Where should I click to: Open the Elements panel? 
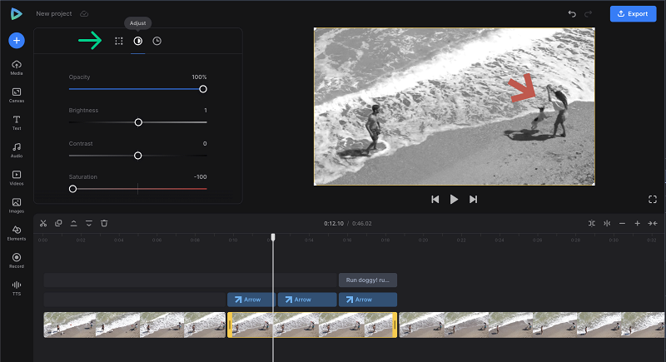[x=17, y=233]
